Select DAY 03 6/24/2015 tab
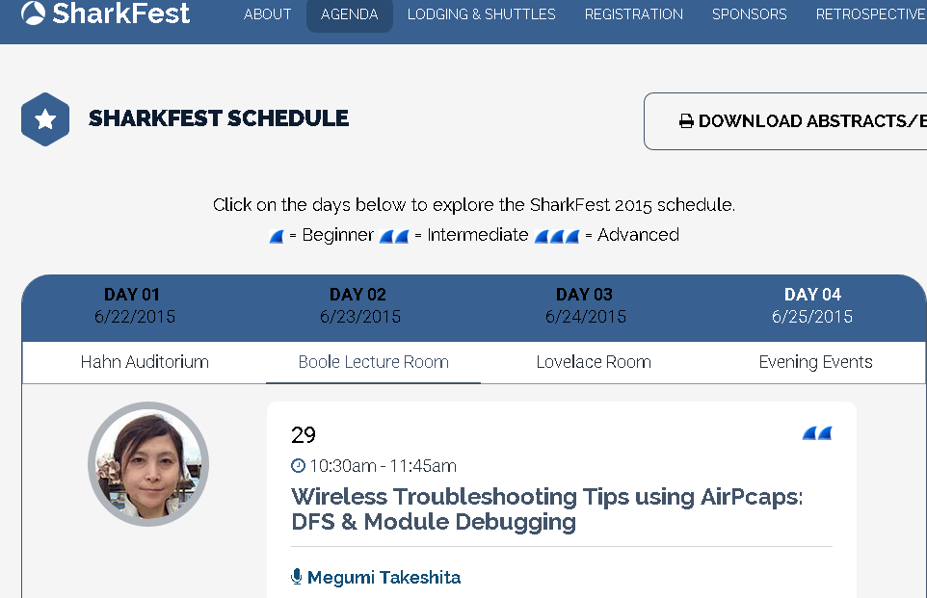This screenshot has height=598, width=927. tap(585, 305)
